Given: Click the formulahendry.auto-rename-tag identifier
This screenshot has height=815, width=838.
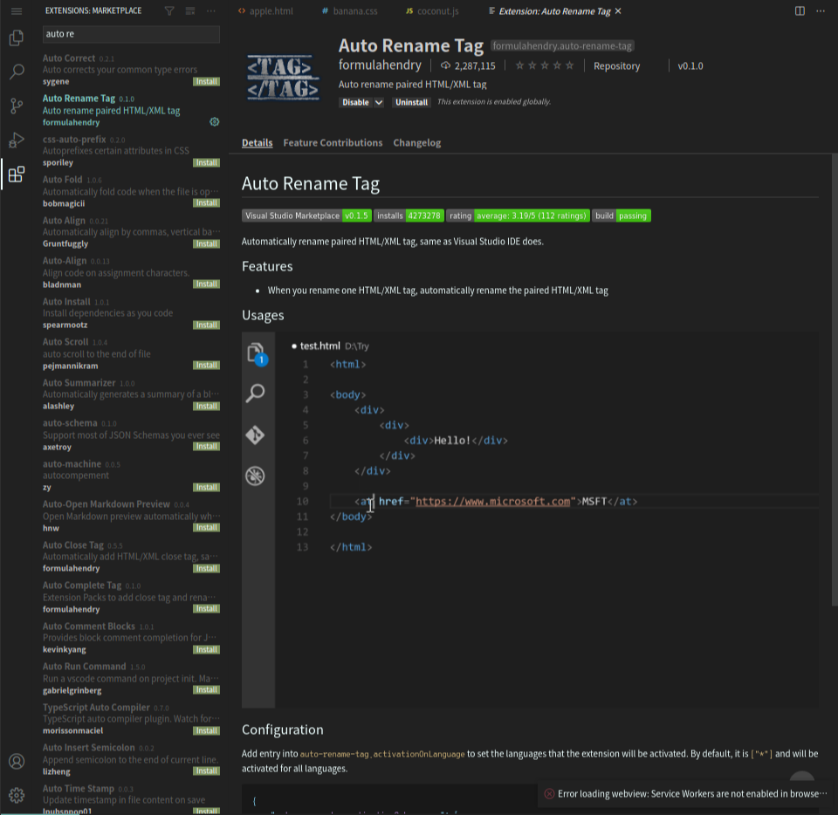Looking at the screenshot, I should point(562,46).
